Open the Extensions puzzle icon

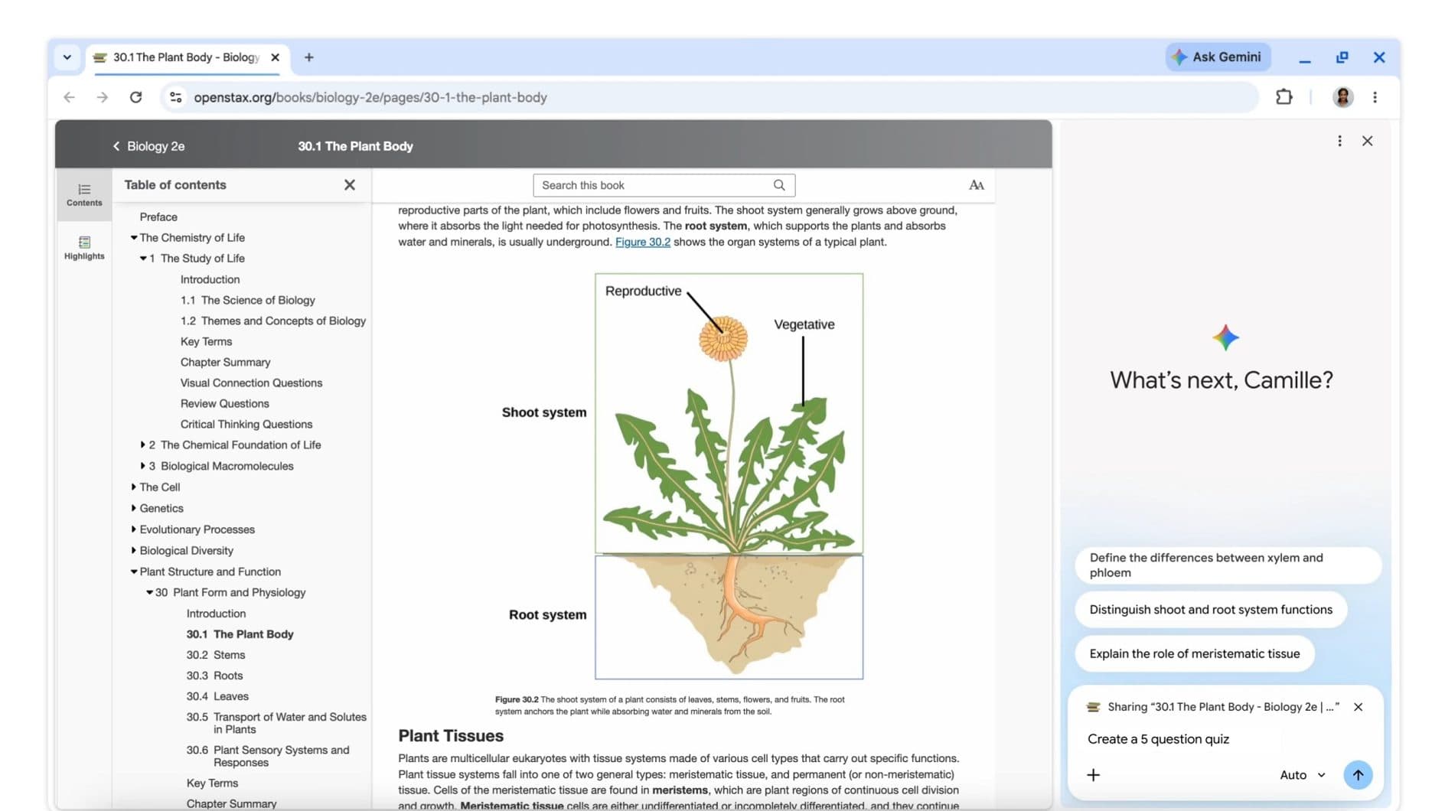(x=1284, y=97)
